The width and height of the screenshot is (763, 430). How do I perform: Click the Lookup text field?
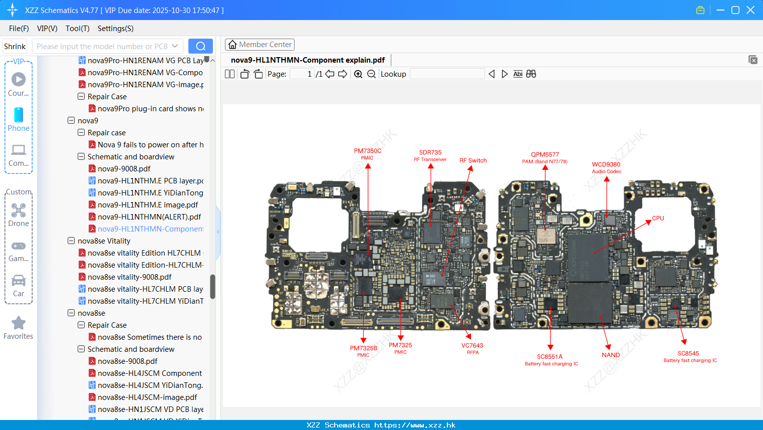447,74
